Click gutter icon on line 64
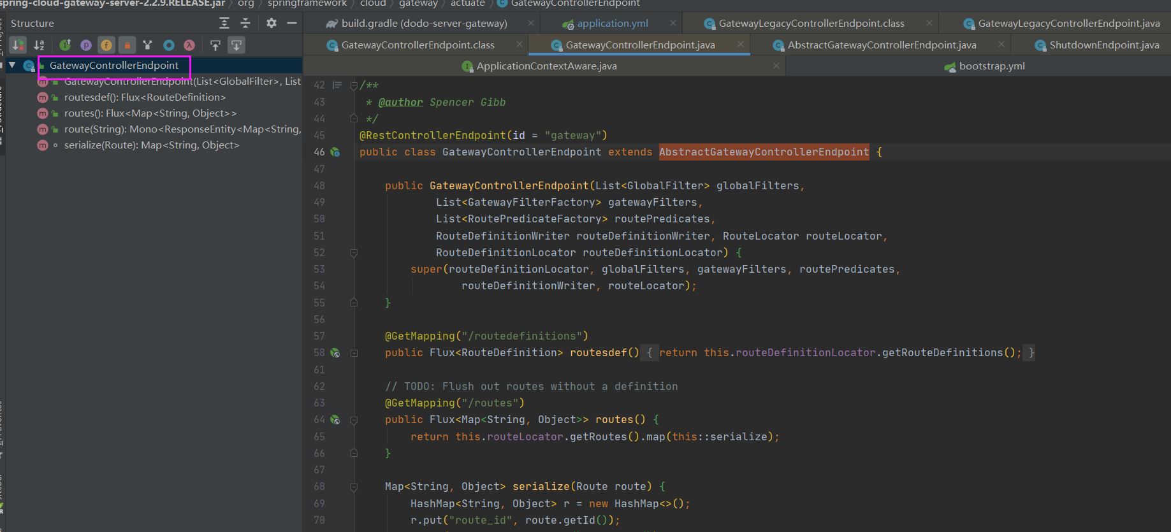 pyautogui.click(x=335, y=420)
